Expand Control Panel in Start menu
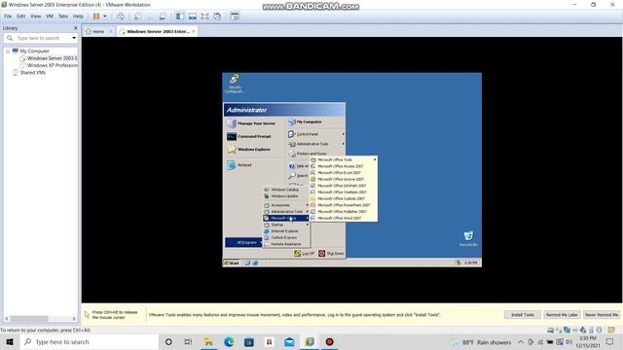 pos(315,134)
